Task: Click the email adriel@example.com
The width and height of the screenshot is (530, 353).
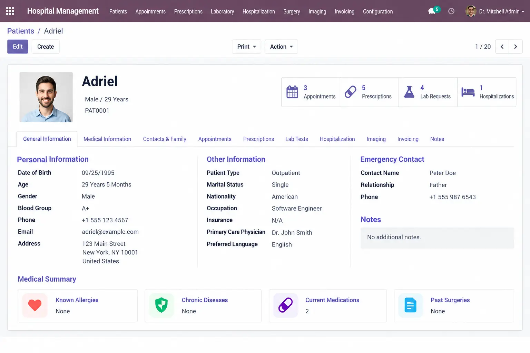Action: click(x=110, y=232)
